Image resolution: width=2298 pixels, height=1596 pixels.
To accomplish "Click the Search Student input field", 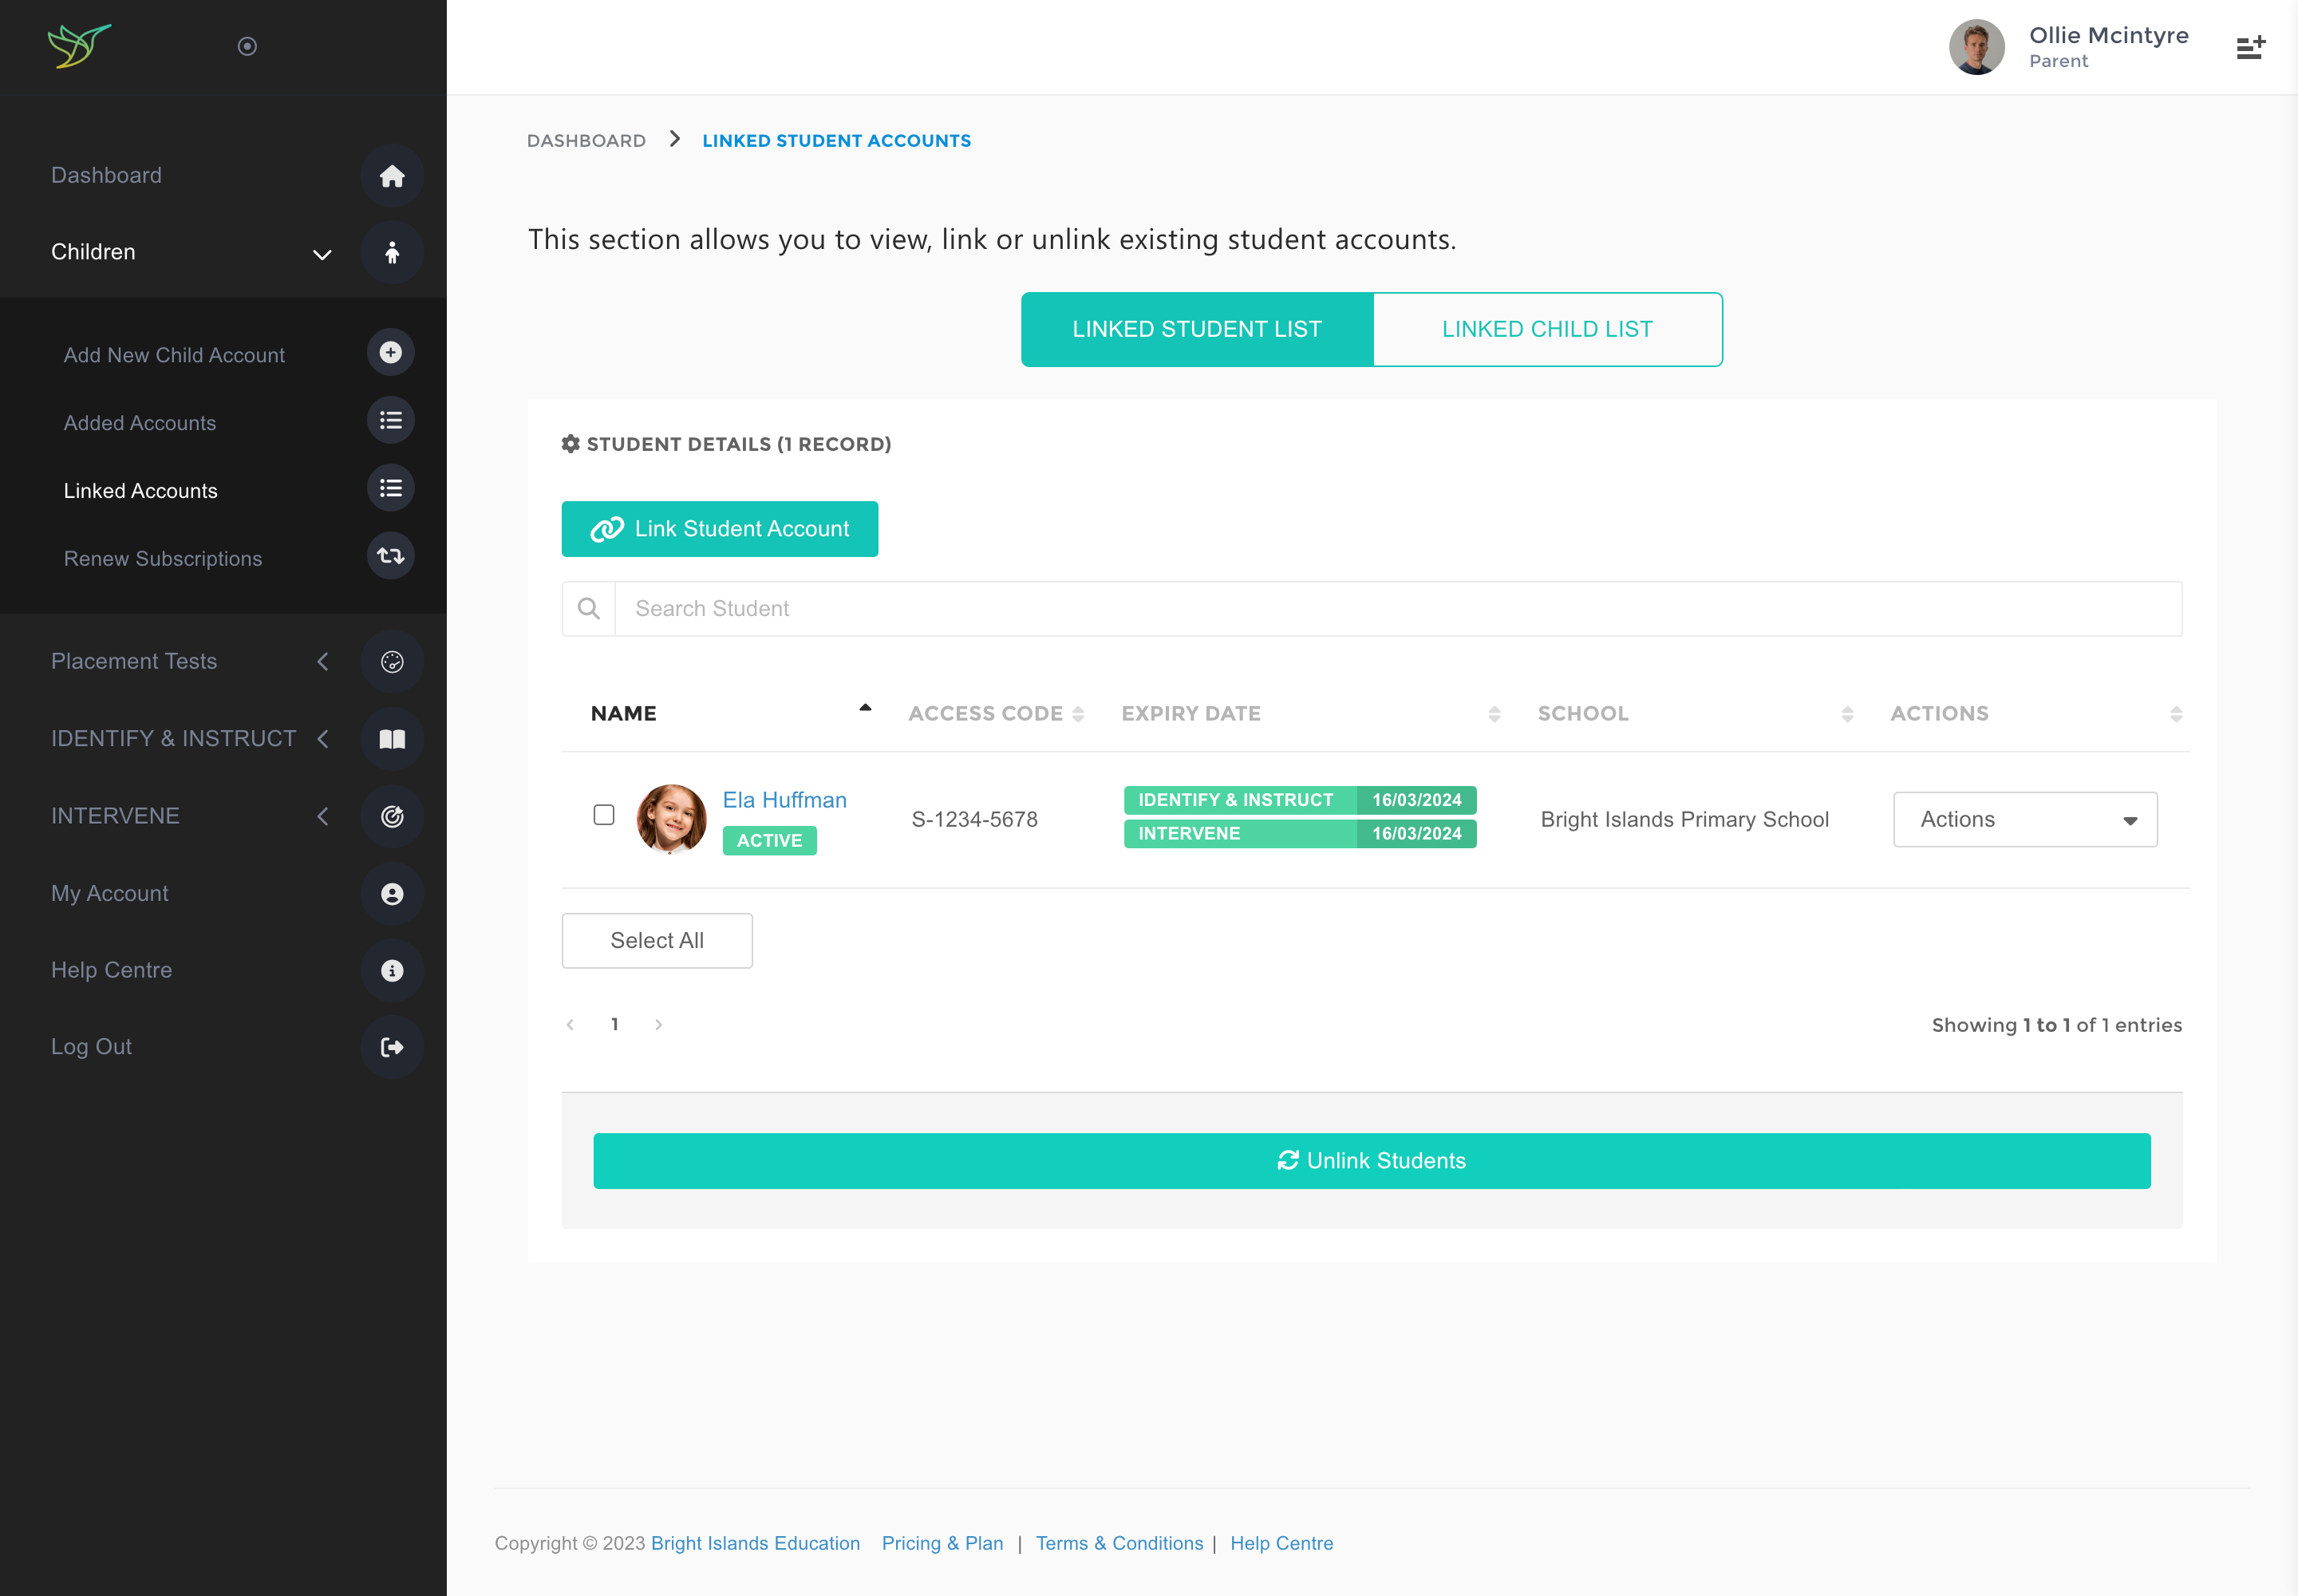I will (1396, 609).
